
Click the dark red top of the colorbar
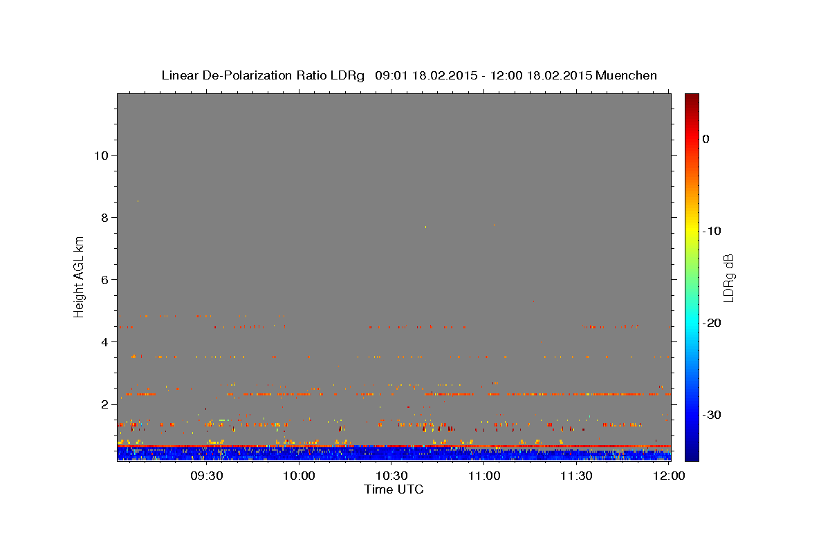coord(692,100)
